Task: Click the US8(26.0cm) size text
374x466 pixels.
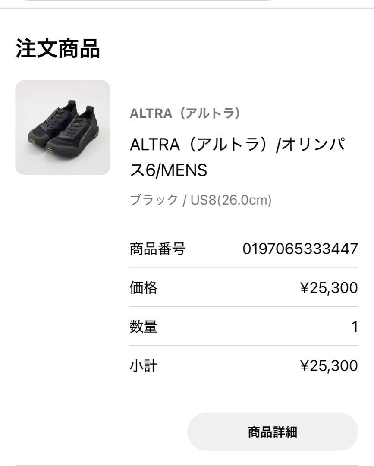Action: (231, 200)
